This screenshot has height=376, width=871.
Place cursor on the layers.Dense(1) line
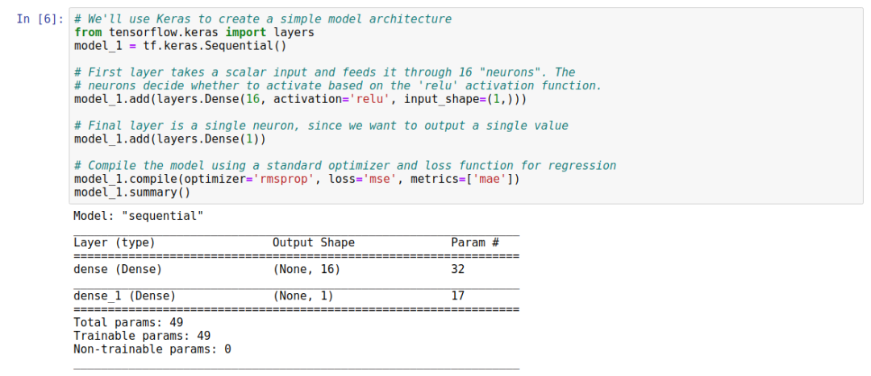[169, 139]
